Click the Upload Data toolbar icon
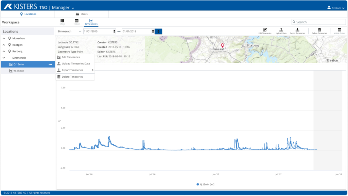Image resolution: width=348 pixels, height=196 pixels. point(281,30)
